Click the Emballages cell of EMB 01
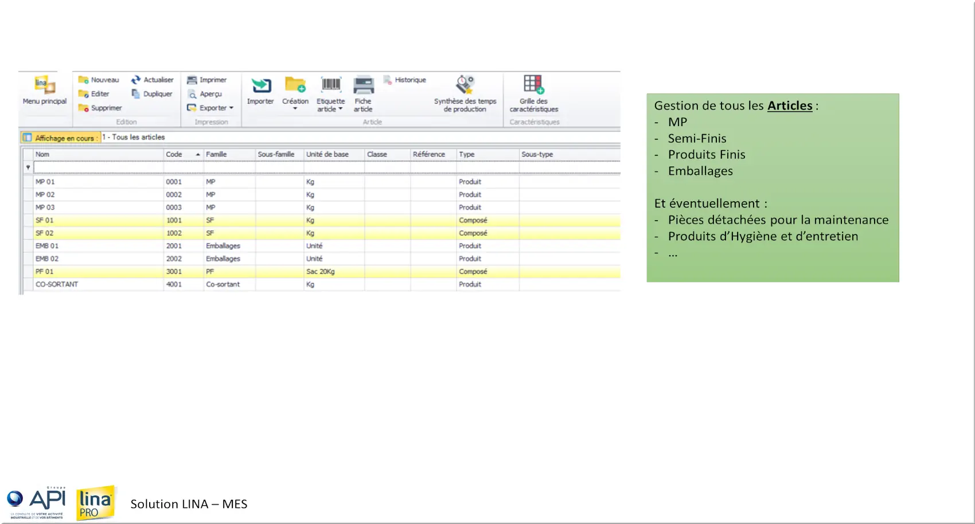The height and width of the screenshot is (524, 975). click(229, 246)
